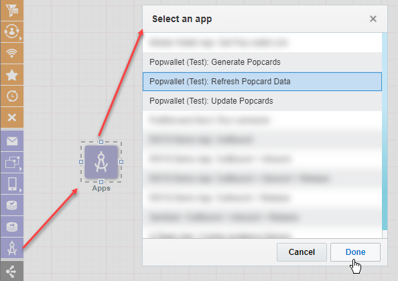Click the app list vertical scrollbar
Image resolution: width=398 pixels, height=281 pixels.
(385, 135)
